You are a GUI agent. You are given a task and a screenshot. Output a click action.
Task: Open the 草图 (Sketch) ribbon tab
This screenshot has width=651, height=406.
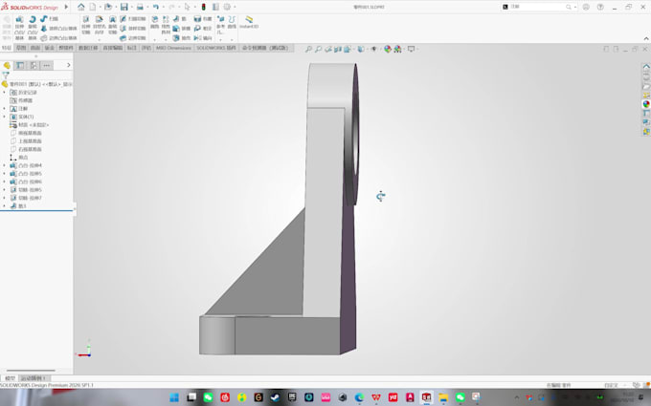pos(21,48)
